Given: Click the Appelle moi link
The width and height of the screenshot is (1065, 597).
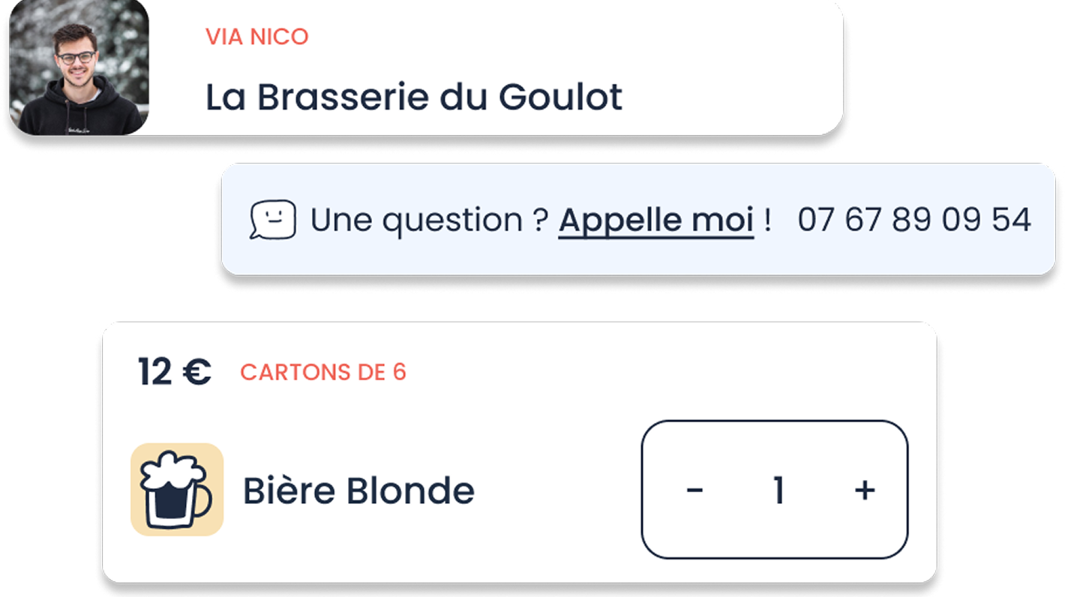Looking at the screenshot, I should tap(655, 220).
